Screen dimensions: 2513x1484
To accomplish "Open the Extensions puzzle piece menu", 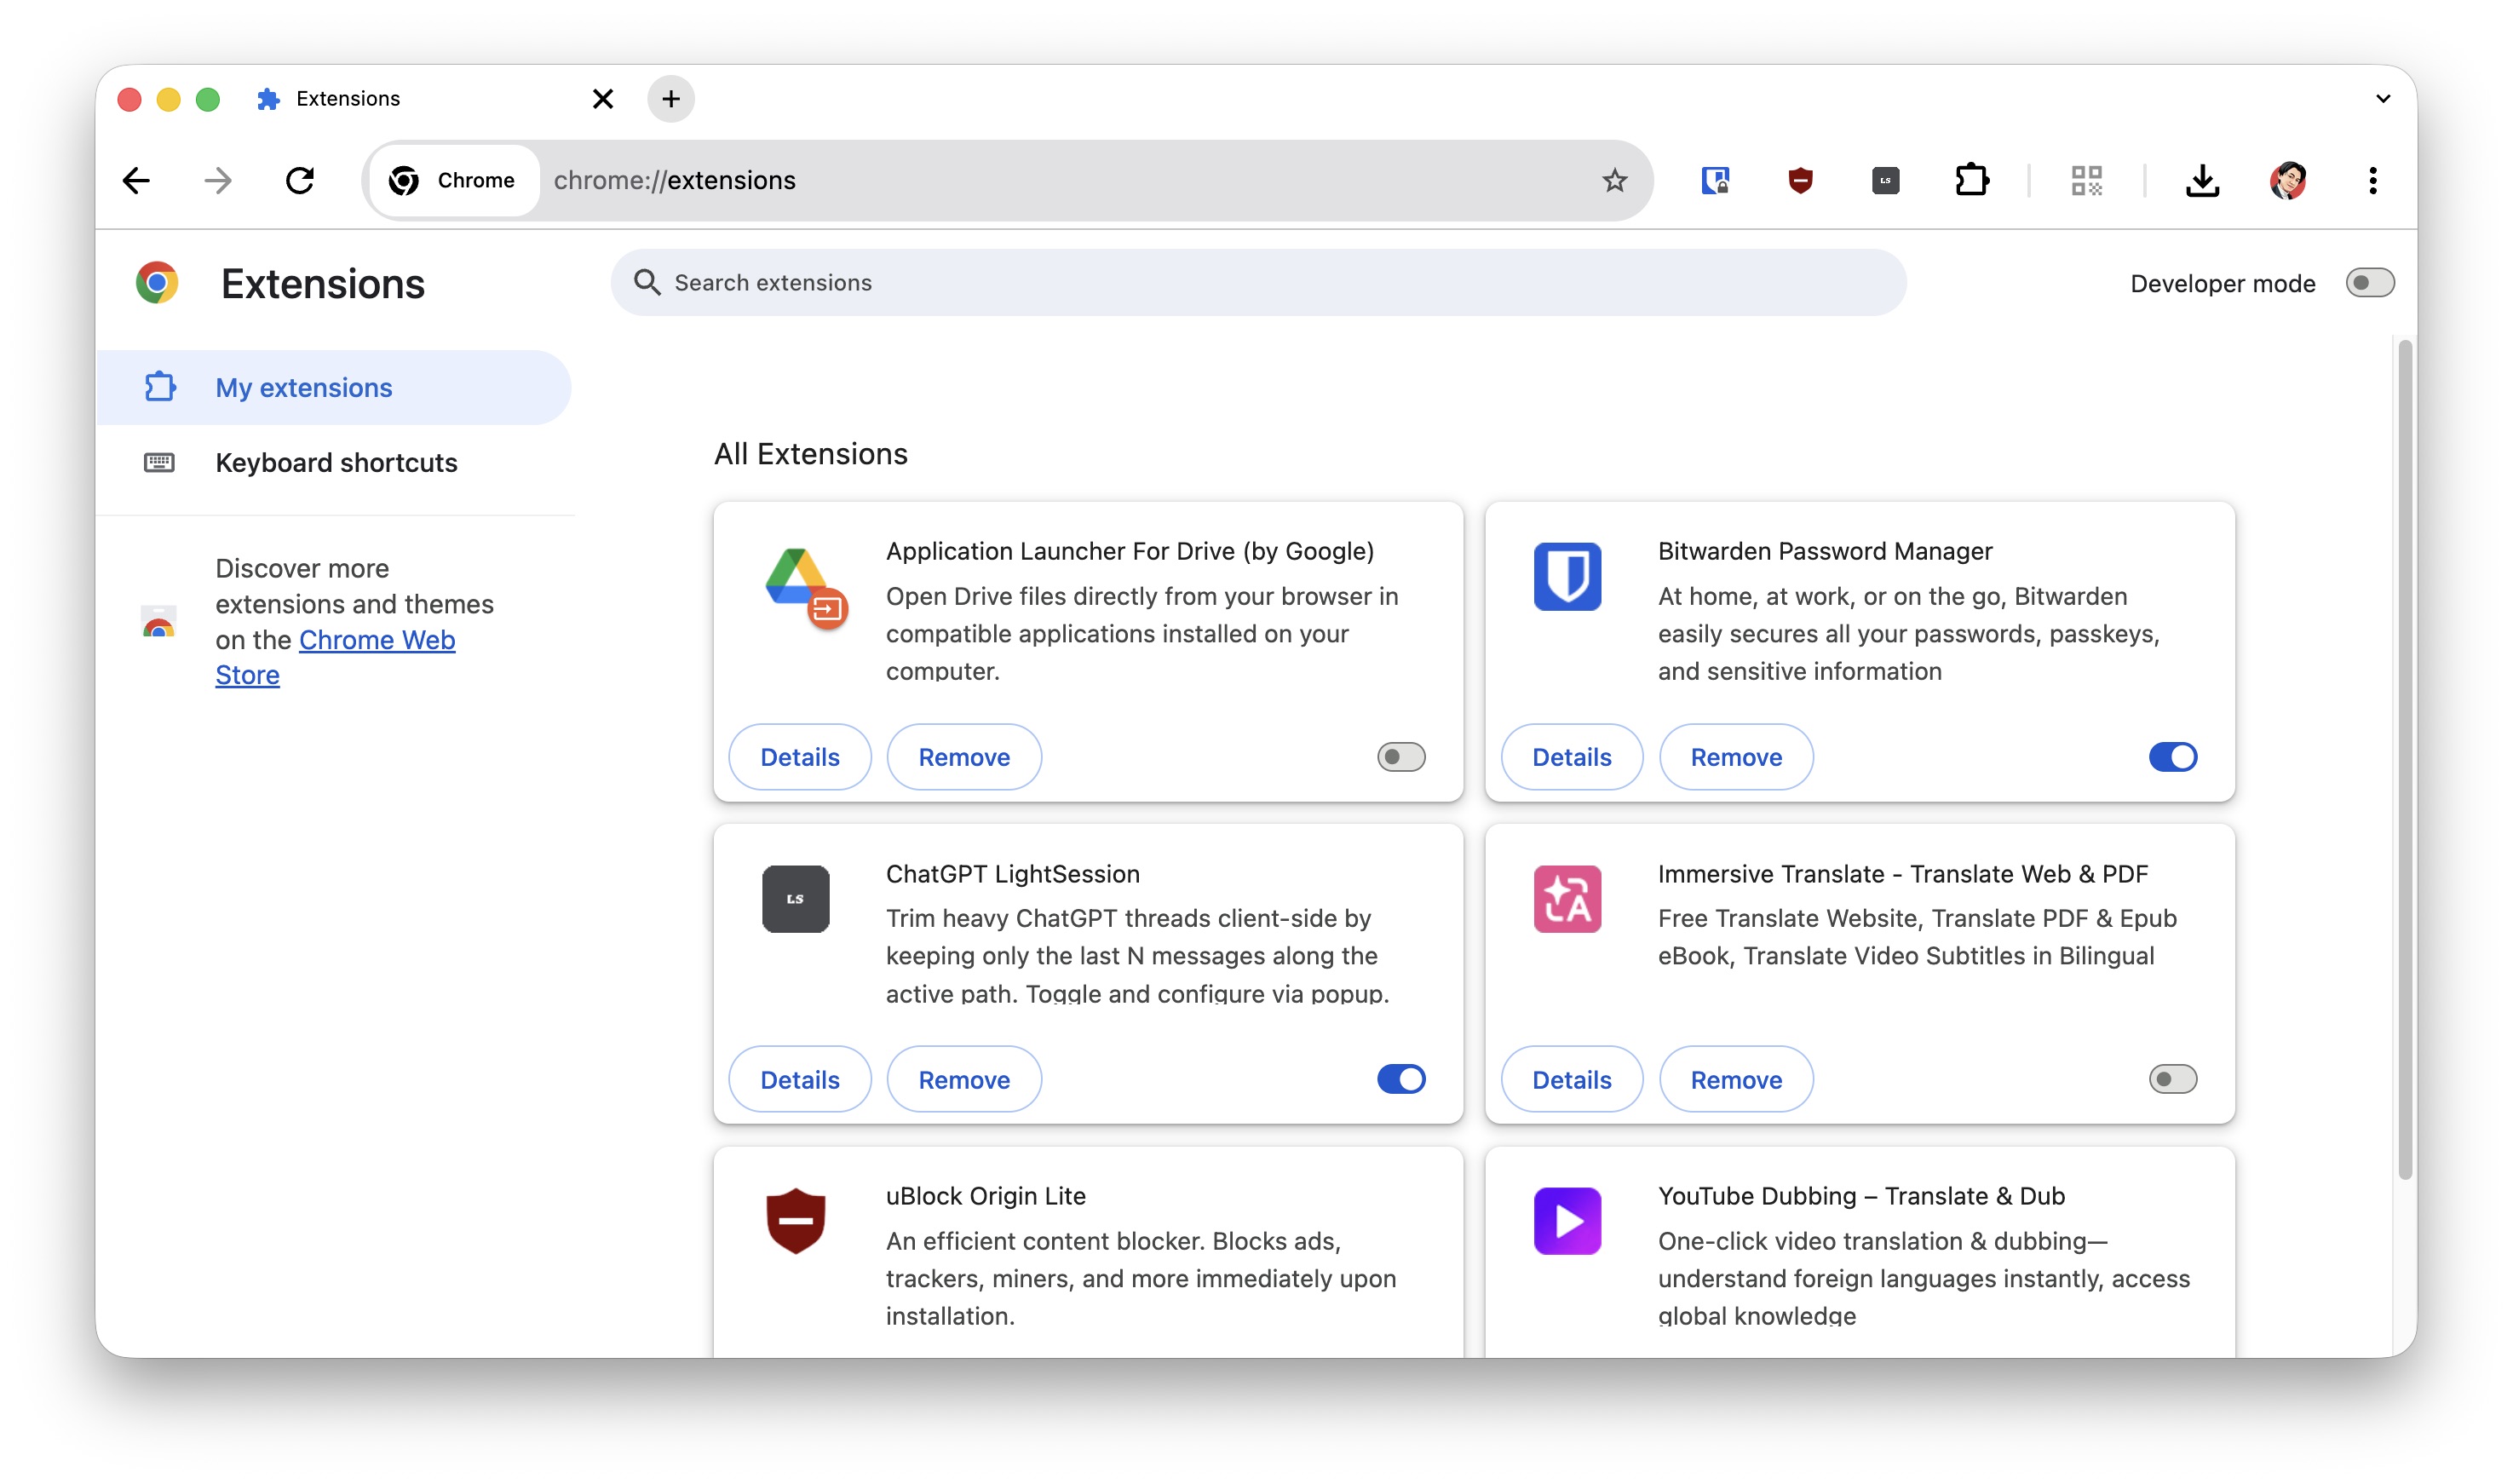I will tap(1971, 181).
